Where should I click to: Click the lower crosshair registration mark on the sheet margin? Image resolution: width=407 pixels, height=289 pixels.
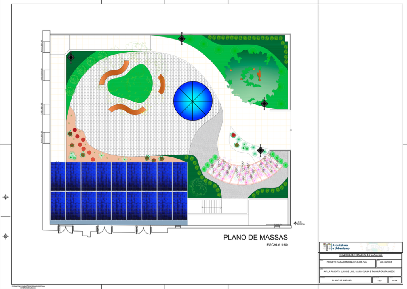coord(6,236)
